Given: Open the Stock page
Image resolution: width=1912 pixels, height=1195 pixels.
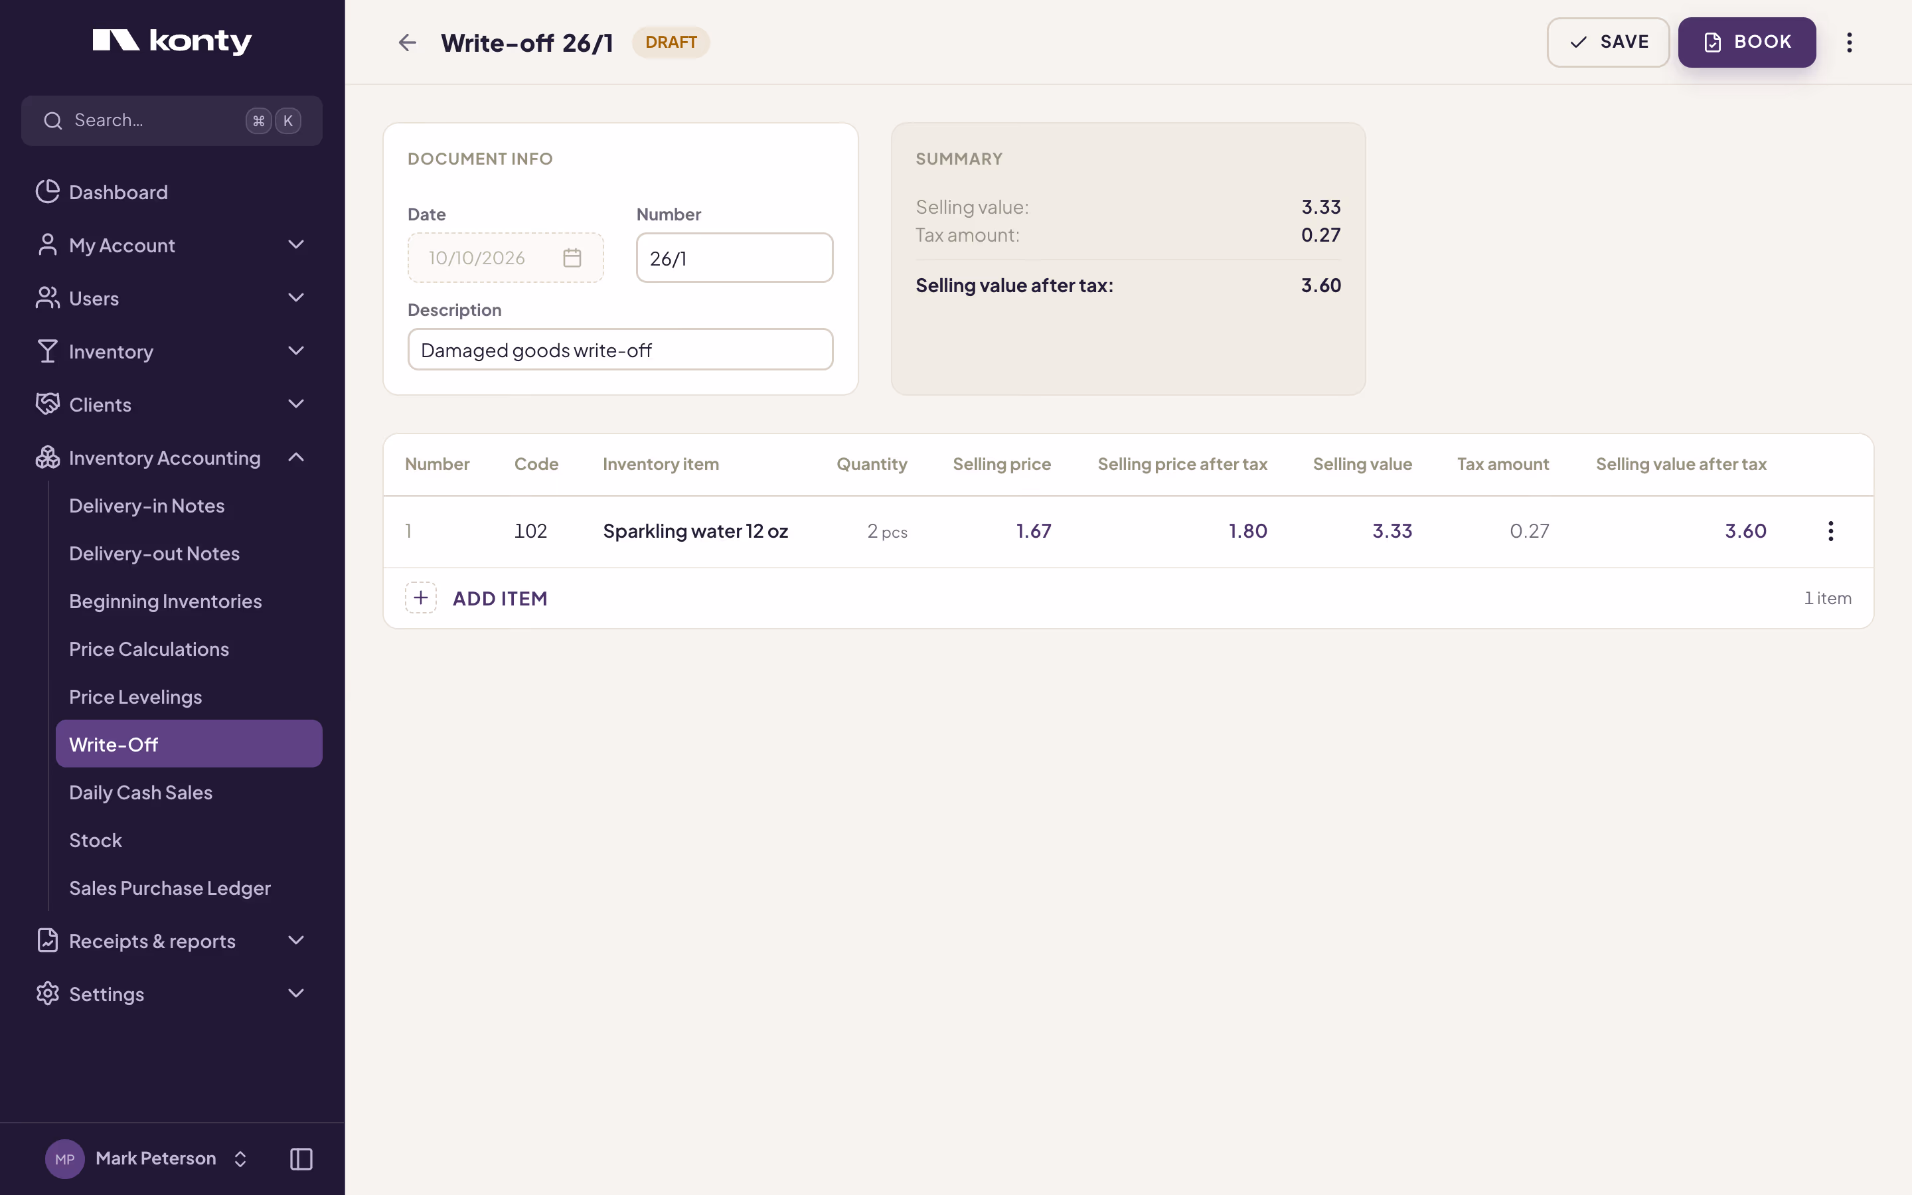Looking at the screenshot, I should [189, 840].
